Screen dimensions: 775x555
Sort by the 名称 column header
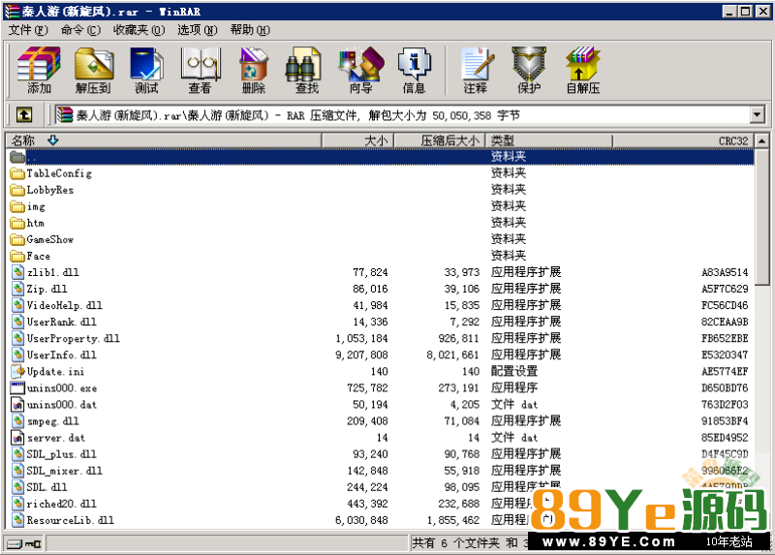(x=164, y=140)
